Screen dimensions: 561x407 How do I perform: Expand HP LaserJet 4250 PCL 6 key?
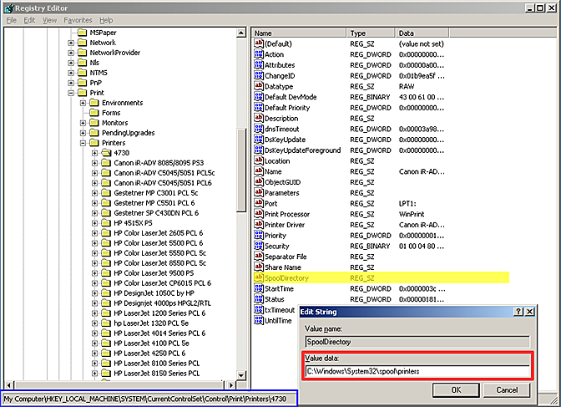pos(95,354)
